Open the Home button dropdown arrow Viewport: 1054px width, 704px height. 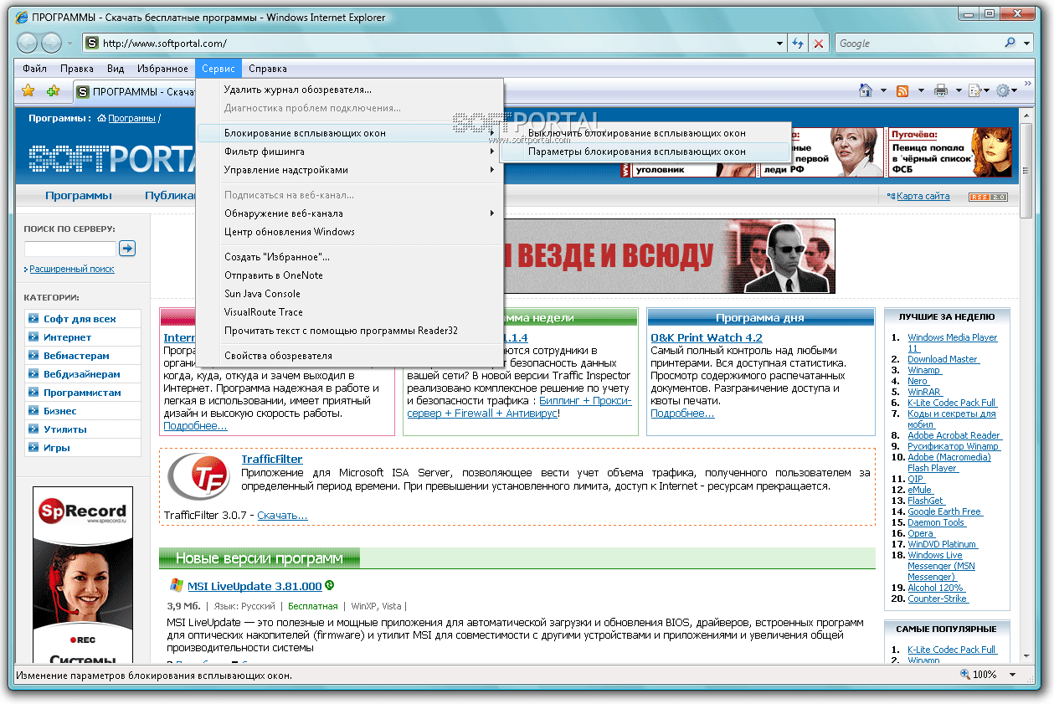pyautogui.click(x=883, y=90)
